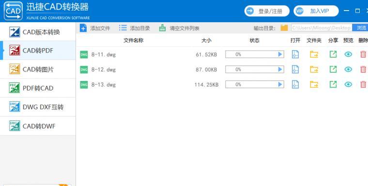
Task: Click the 浏览 browse button
Action: (361, 28)
